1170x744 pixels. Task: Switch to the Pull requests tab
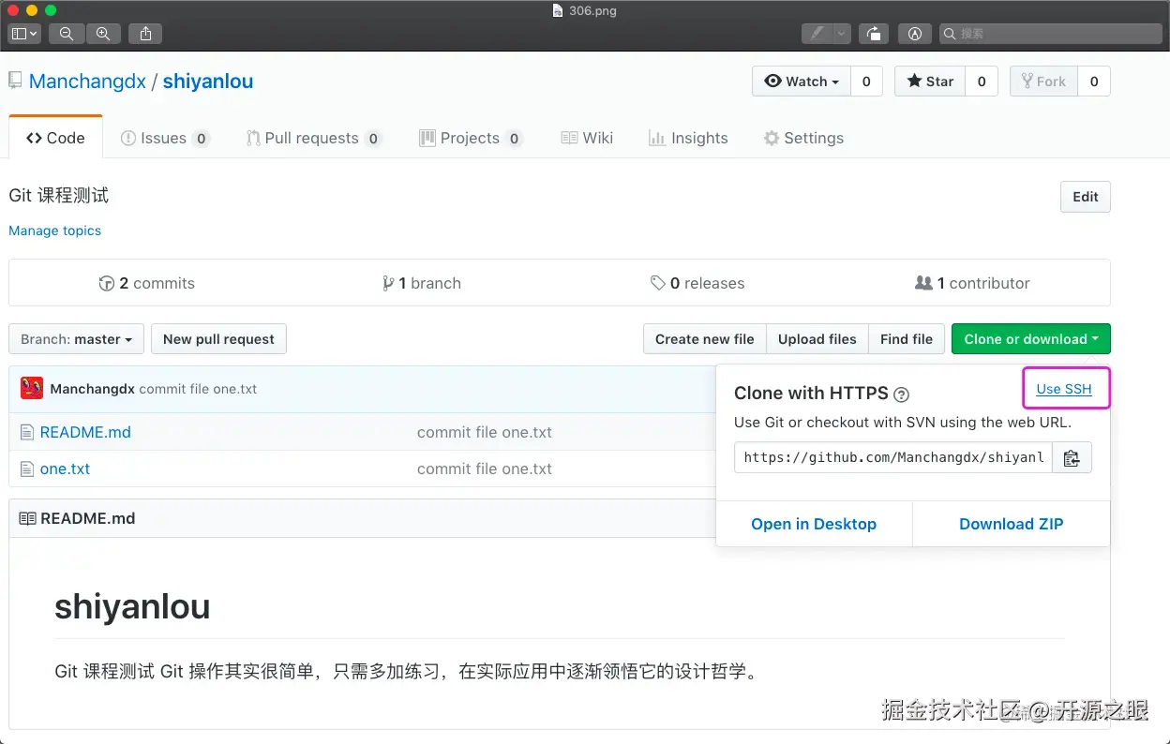[313, 138]
